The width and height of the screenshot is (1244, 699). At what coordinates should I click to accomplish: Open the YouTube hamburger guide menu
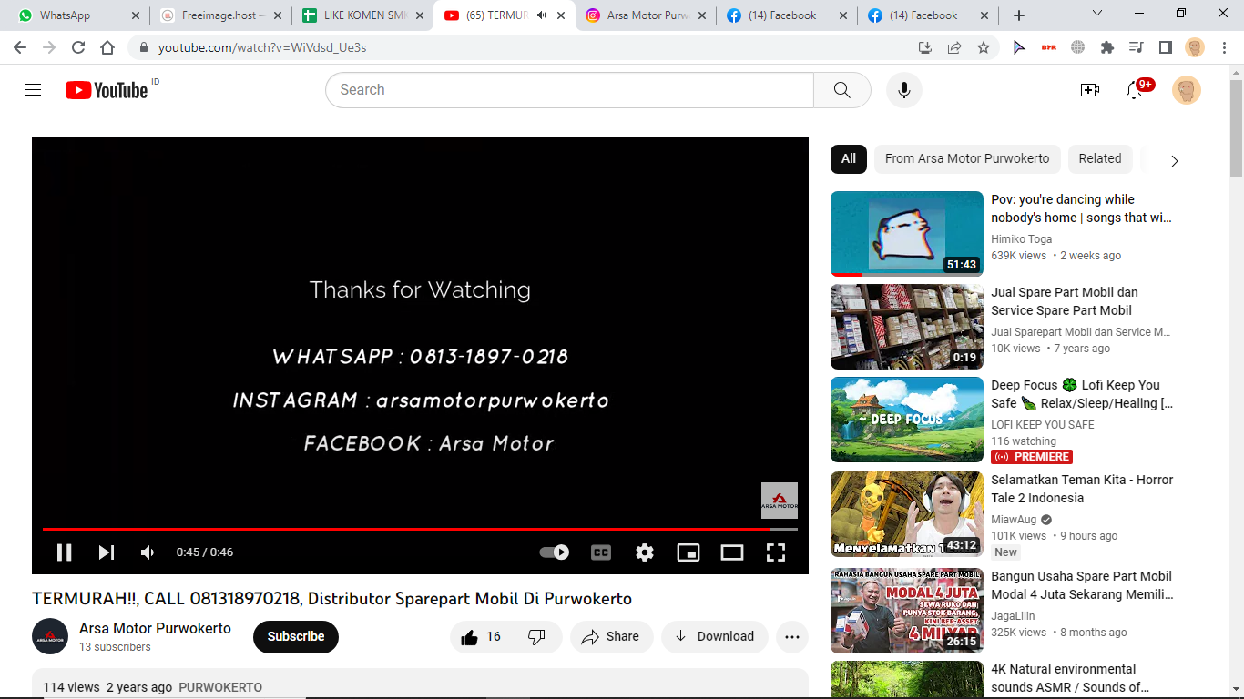coord(33,90)
